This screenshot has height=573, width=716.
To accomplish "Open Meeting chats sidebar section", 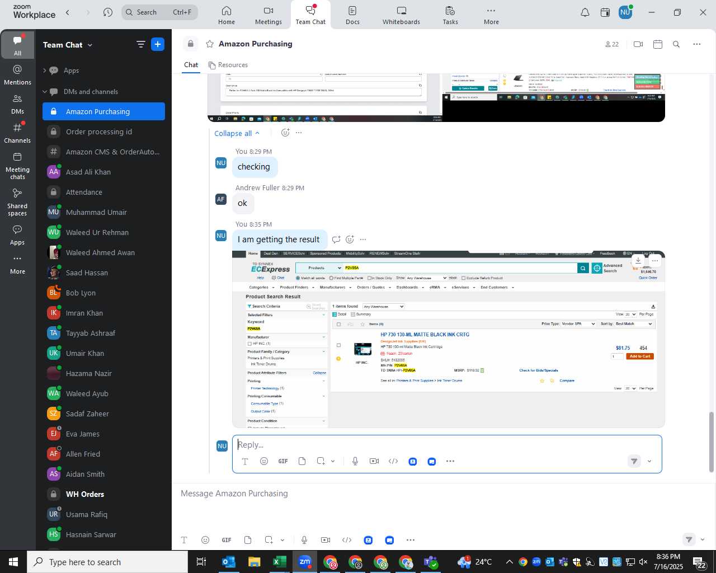I will coord(17,166).
